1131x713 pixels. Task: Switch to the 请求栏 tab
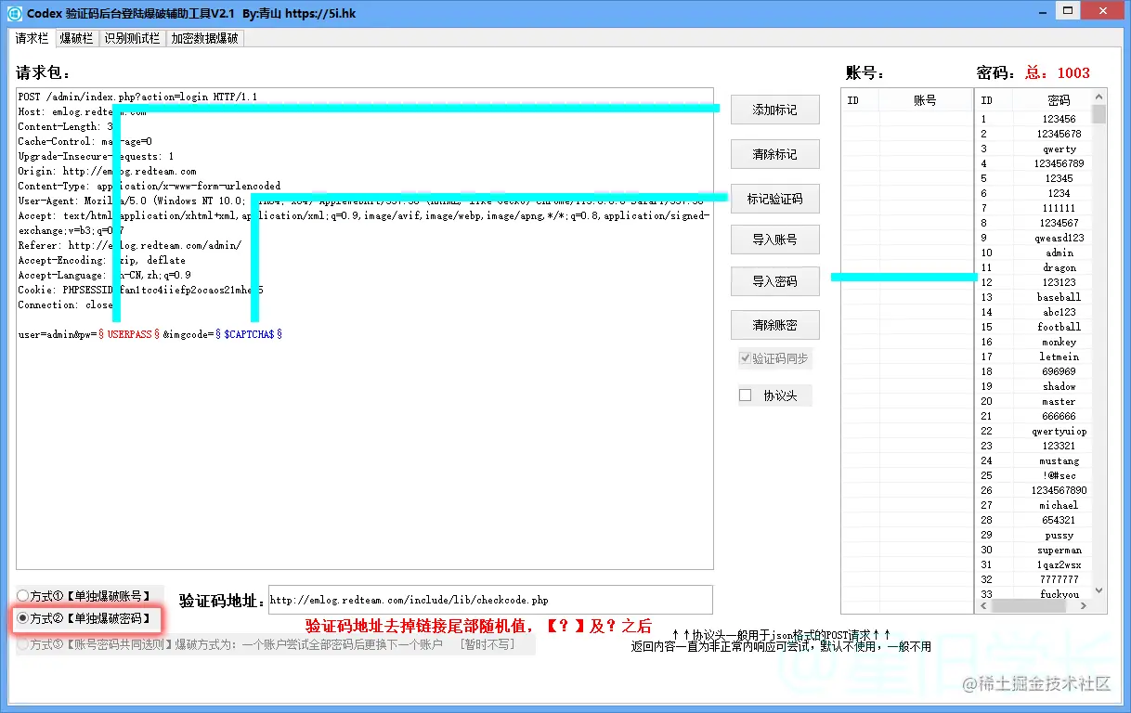point(32,38)
